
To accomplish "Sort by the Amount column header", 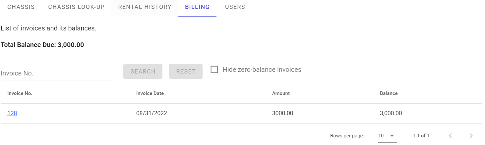I will point(281,93).
